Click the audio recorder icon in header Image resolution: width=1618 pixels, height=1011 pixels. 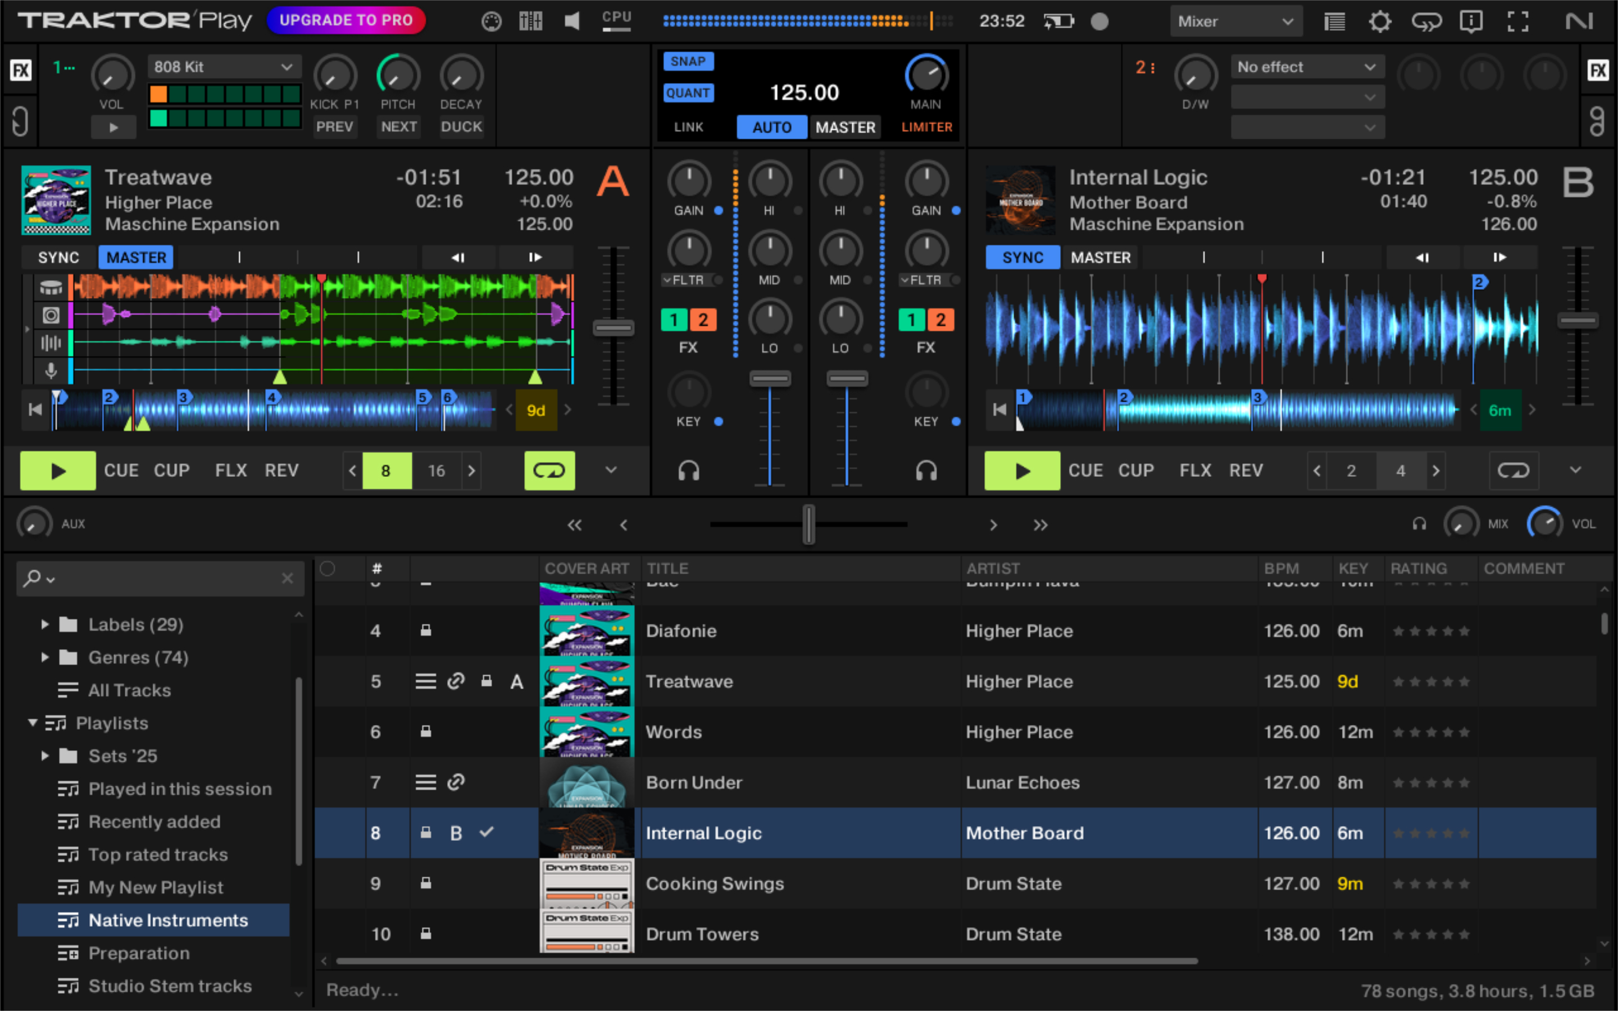1099,21
